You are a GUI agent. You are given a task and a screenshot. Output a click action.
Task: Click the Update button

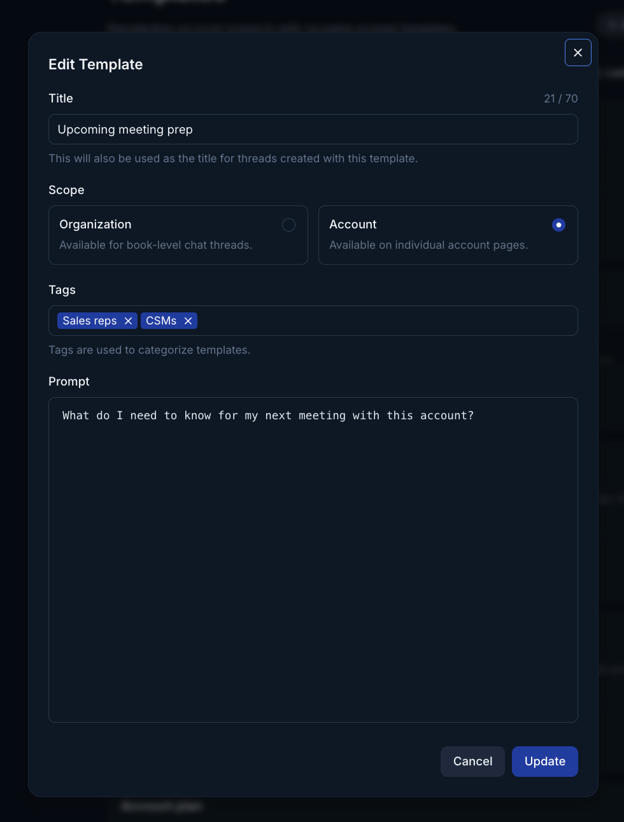pos(544,762)
